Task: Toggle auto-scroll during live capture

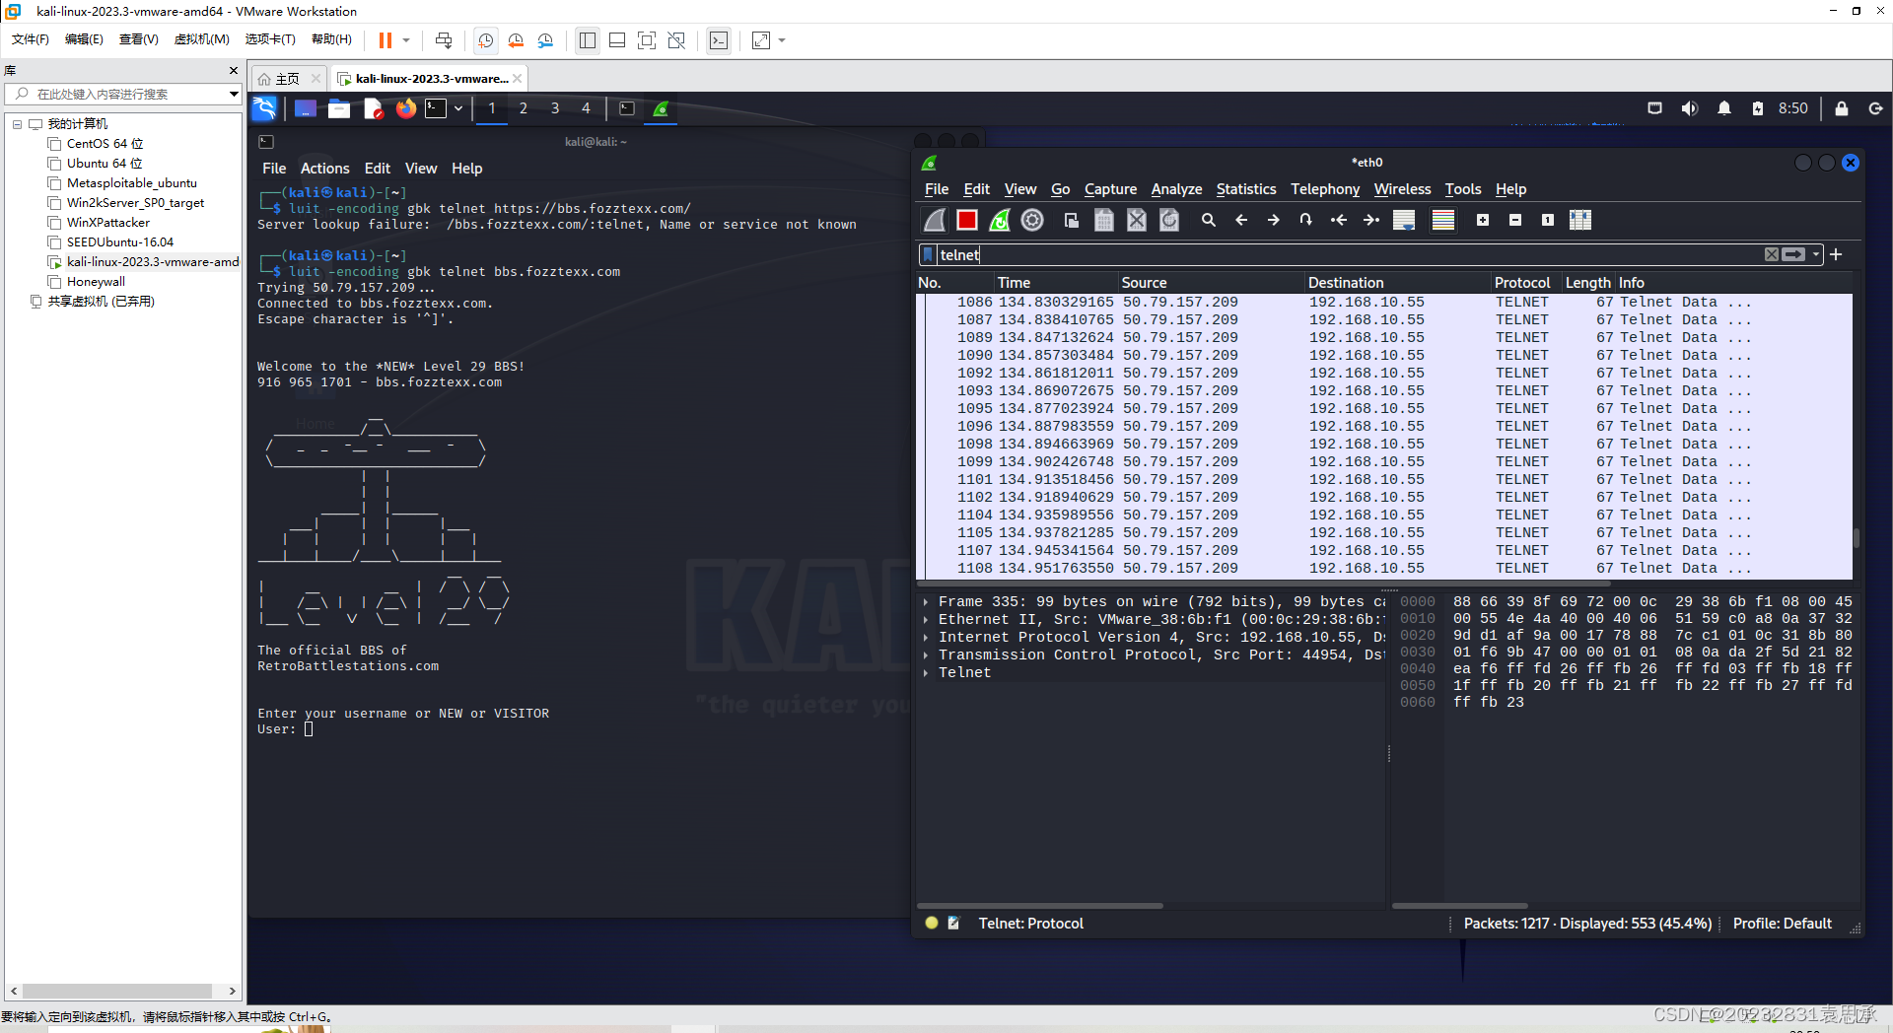Action: (1404, 220)
